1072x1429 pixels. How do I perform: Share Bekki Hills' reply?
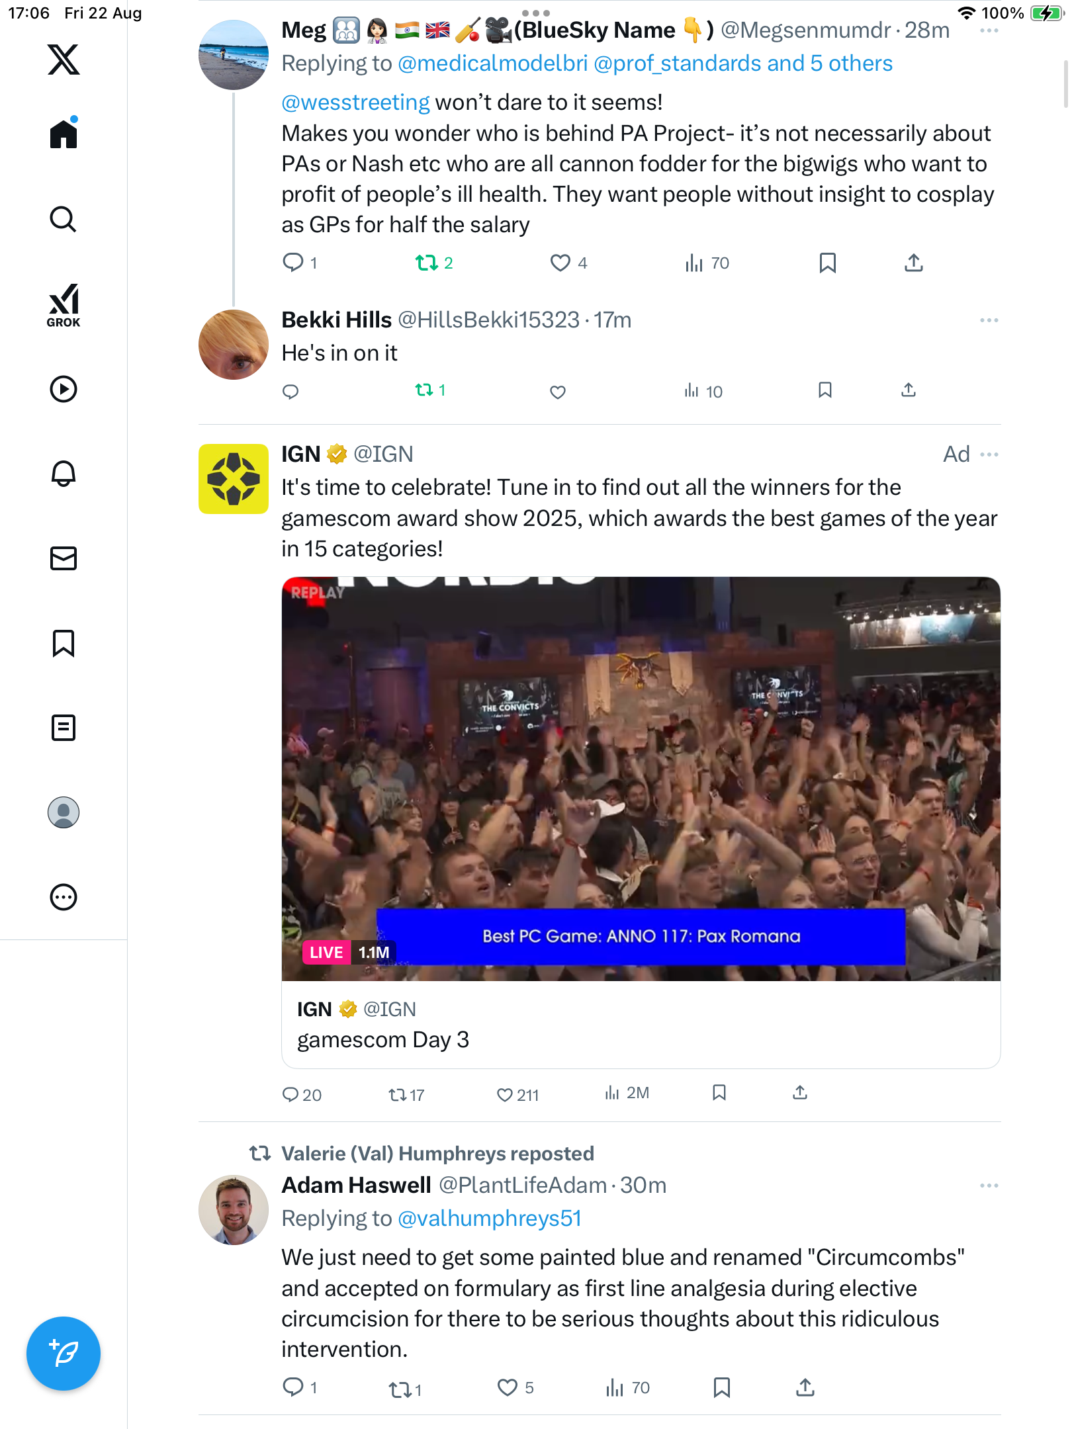click(909, 390)
